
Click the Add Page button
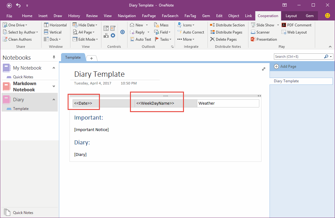(286, 66)
